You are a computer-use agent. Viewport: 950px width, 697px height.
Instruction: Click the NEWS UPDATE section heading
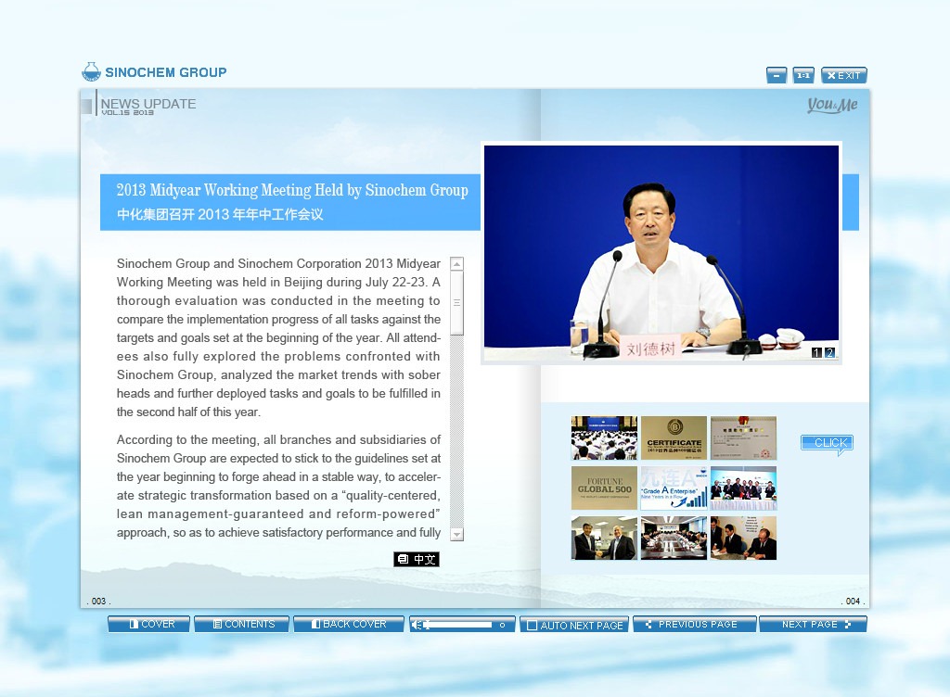148,104
